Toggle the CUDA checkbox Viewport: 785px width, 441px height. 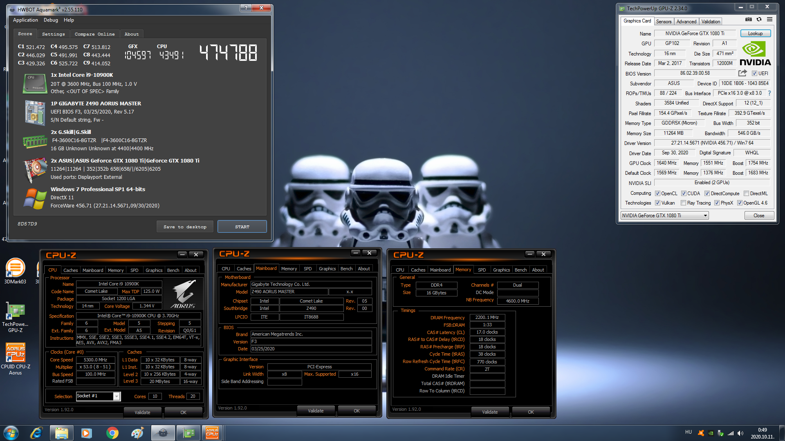pyautogui.click(x=684, y=194)
